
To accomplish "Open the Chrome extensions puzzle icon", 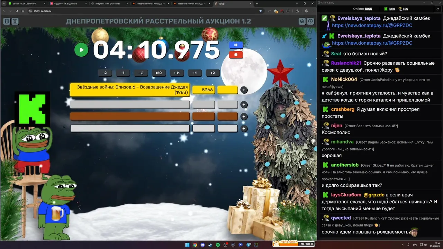I will point(288,11).
